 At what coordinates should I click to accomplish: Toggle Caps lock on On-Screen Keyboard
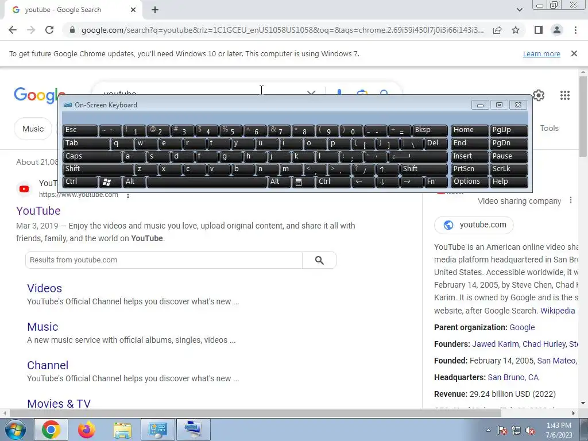tap(92, 156)
